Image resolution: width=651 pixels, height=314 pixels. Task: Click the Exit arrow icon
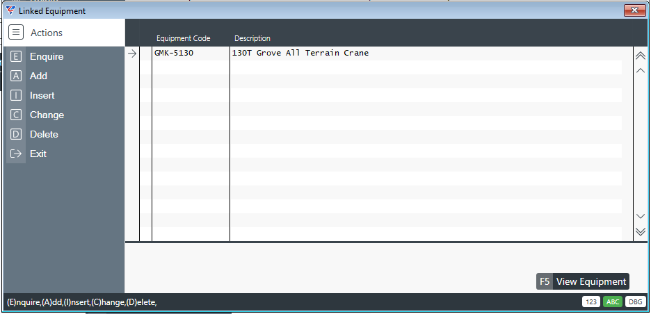[16, 154]
